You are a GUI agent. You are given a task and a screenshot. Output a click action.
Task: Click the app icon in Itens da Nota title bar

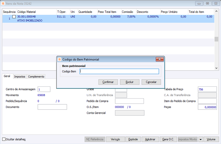tap(3, 4)
